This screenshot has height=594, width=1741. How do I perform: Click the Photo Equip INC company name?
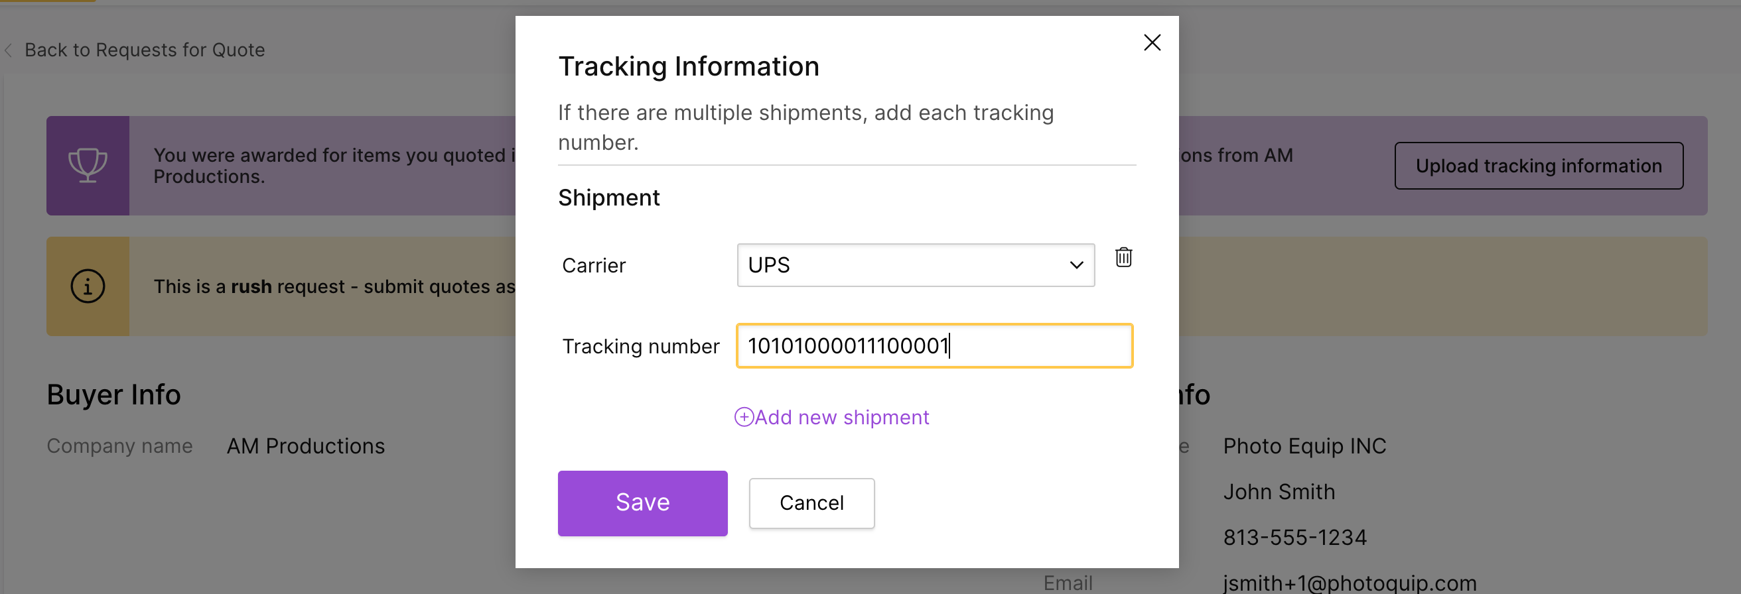pyautogui.click(x=1304, y=446)
